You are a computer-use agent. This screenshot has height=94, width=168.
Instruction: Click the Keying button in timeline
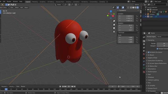[x=12, y=86]
